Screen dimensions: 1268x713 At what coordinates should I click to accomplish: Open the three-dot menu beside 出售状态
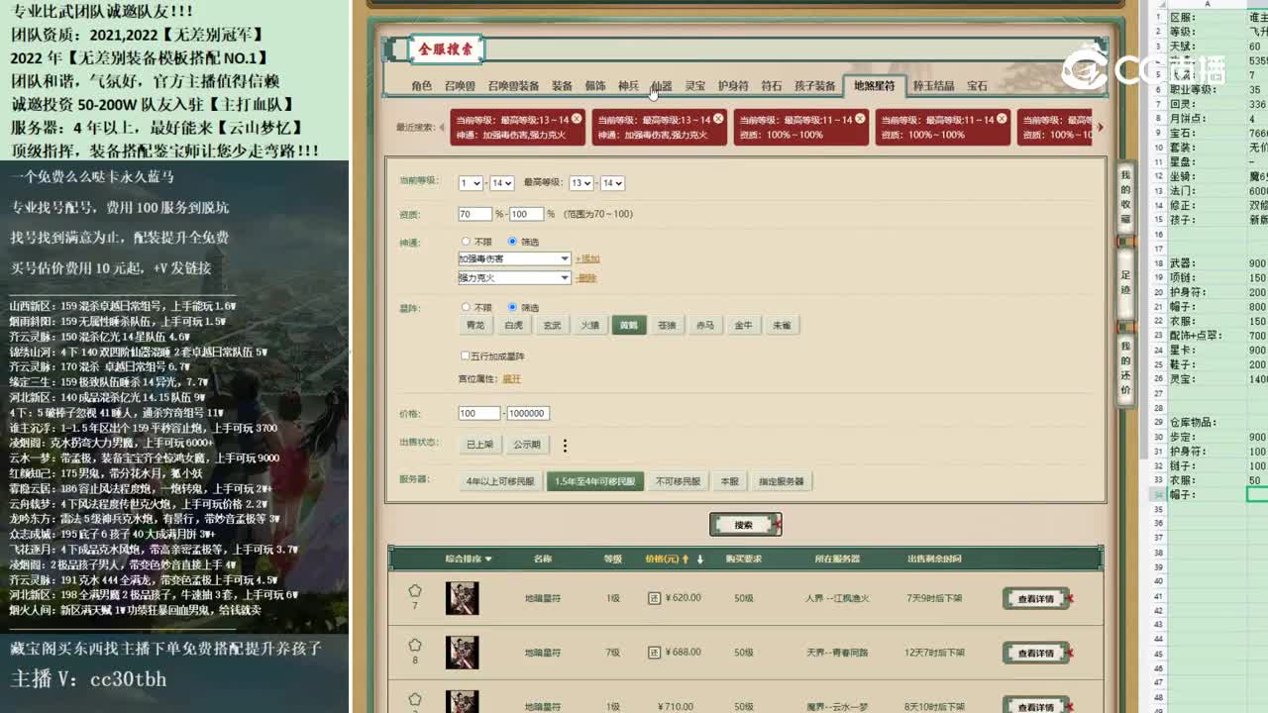(x=566, y=444)
